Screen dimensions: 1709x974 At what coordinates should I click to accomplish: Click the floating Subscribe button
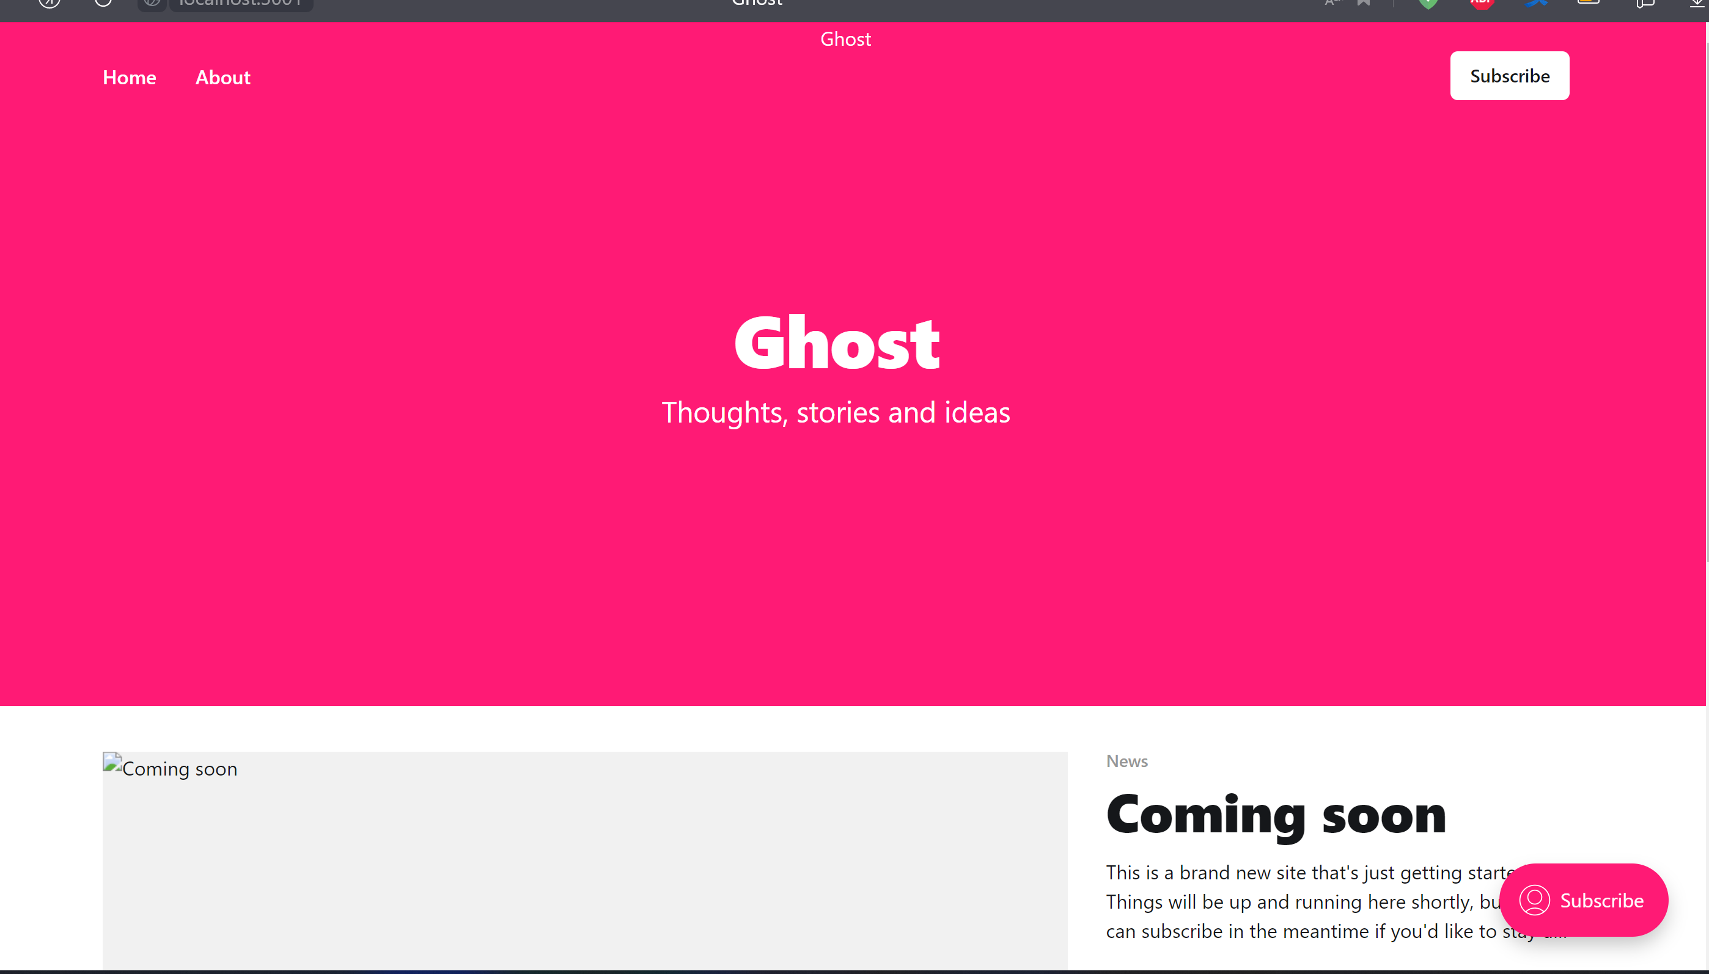pyautogui.click(x=1584, y=900)
